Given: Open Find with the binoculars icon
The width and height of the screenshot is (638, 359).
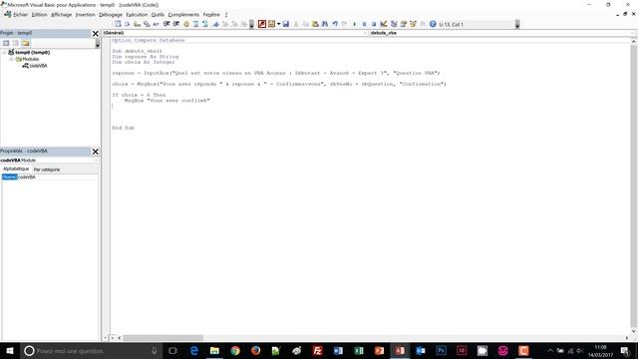Looking at the screenshot, I should click(x=325, y=24).
